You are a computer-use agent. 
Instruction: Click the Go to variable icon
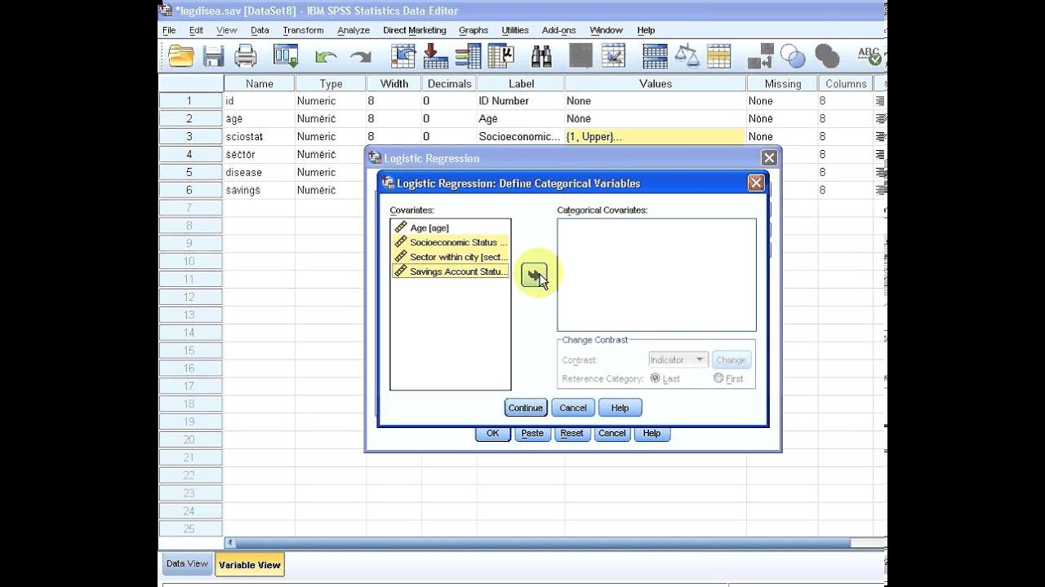click(x=435, y=55)
